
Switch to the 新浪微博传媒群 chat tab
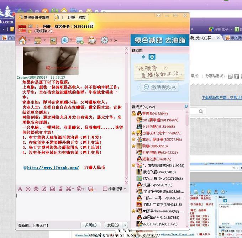point(34,17)
